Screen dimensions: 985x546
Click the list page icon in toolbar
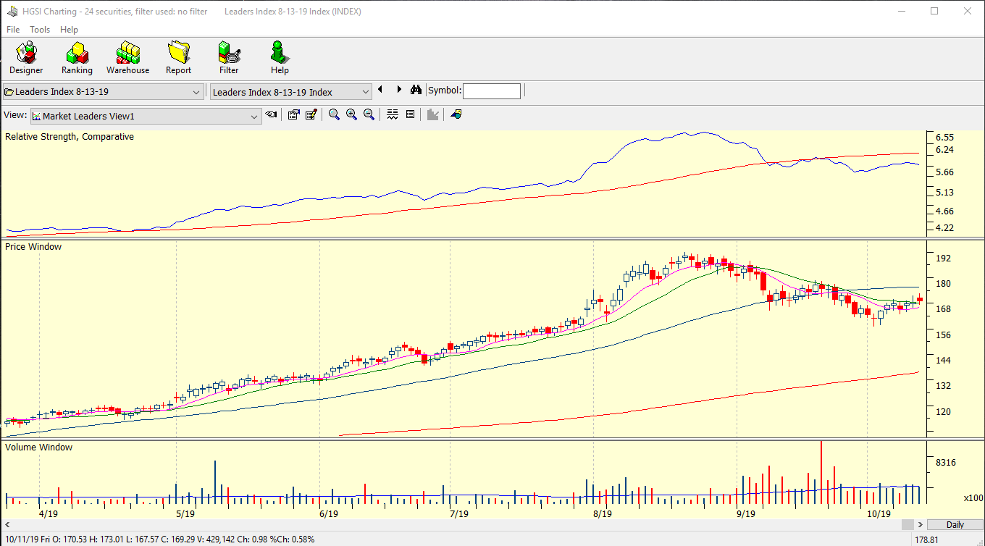[410, 114]
